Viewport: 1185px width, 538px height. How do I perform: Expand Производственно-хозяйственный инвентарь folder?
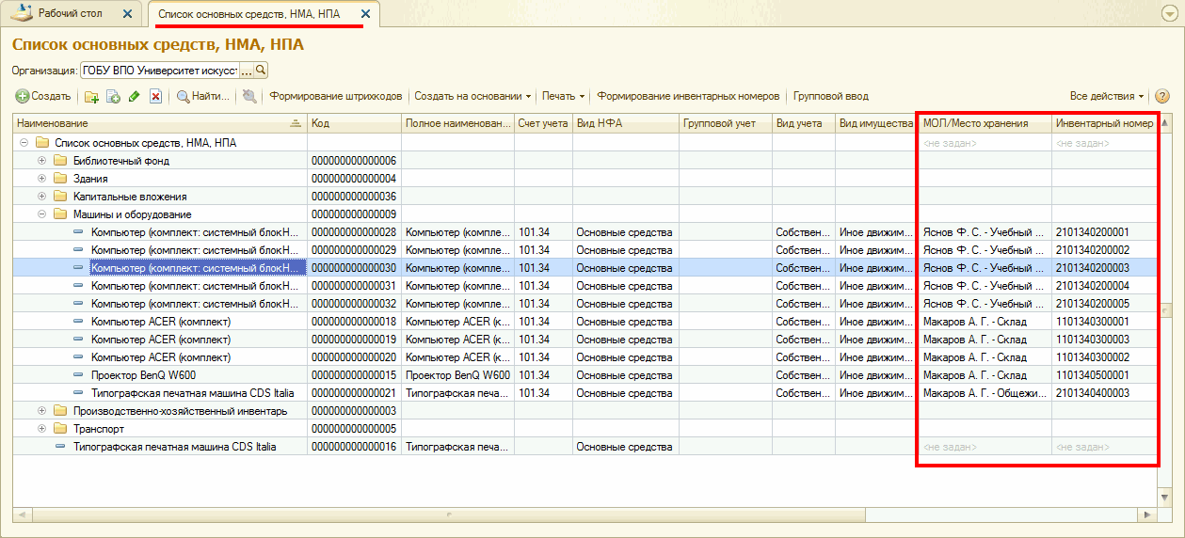[x=41, y=411]
